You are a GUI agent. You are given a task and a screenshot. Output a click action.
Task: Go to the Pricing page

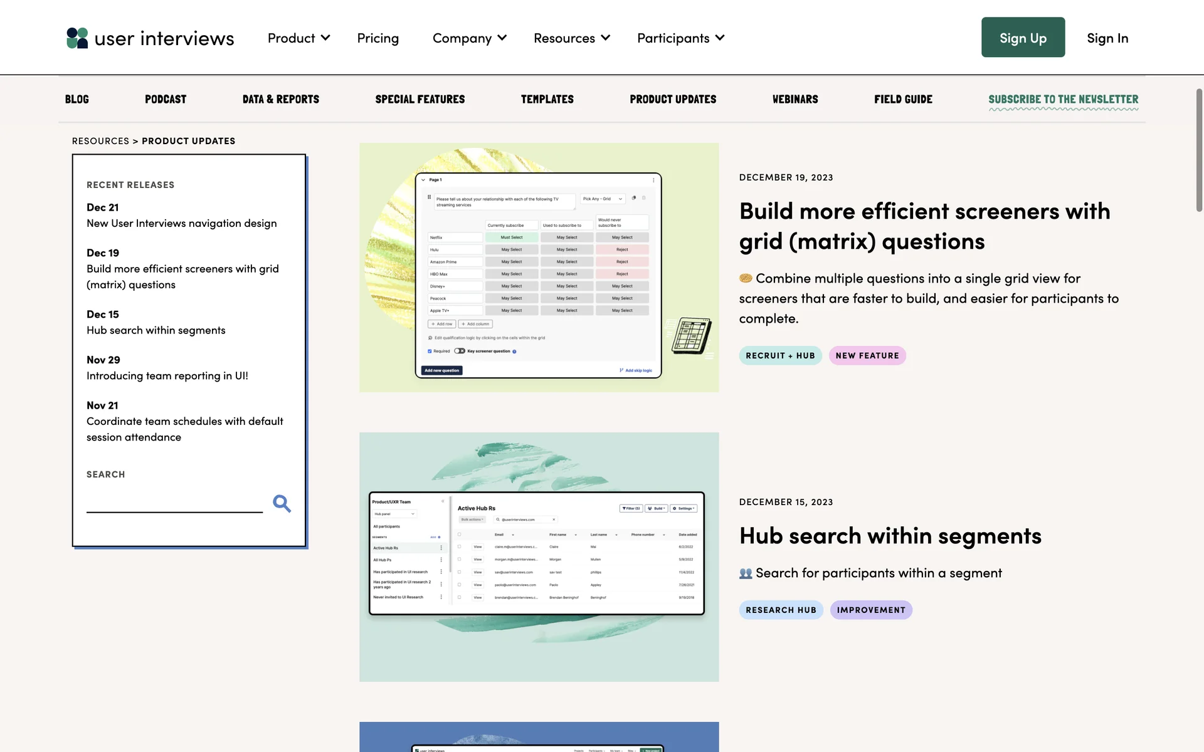coord(378,38)
